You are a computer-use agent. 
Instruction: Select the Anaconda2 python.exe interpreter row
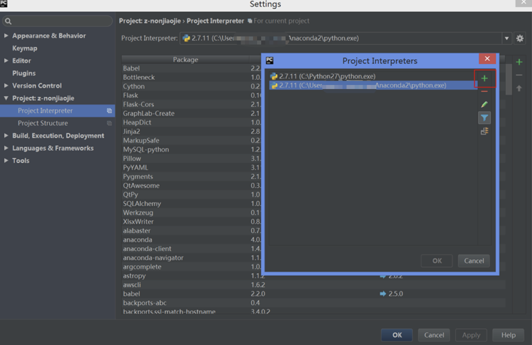(373, 85)
